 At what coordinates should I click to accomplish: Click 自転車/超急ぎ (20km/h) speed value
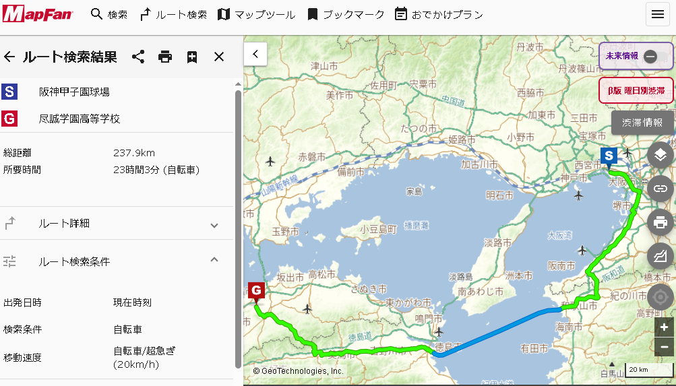pos(144,358)
